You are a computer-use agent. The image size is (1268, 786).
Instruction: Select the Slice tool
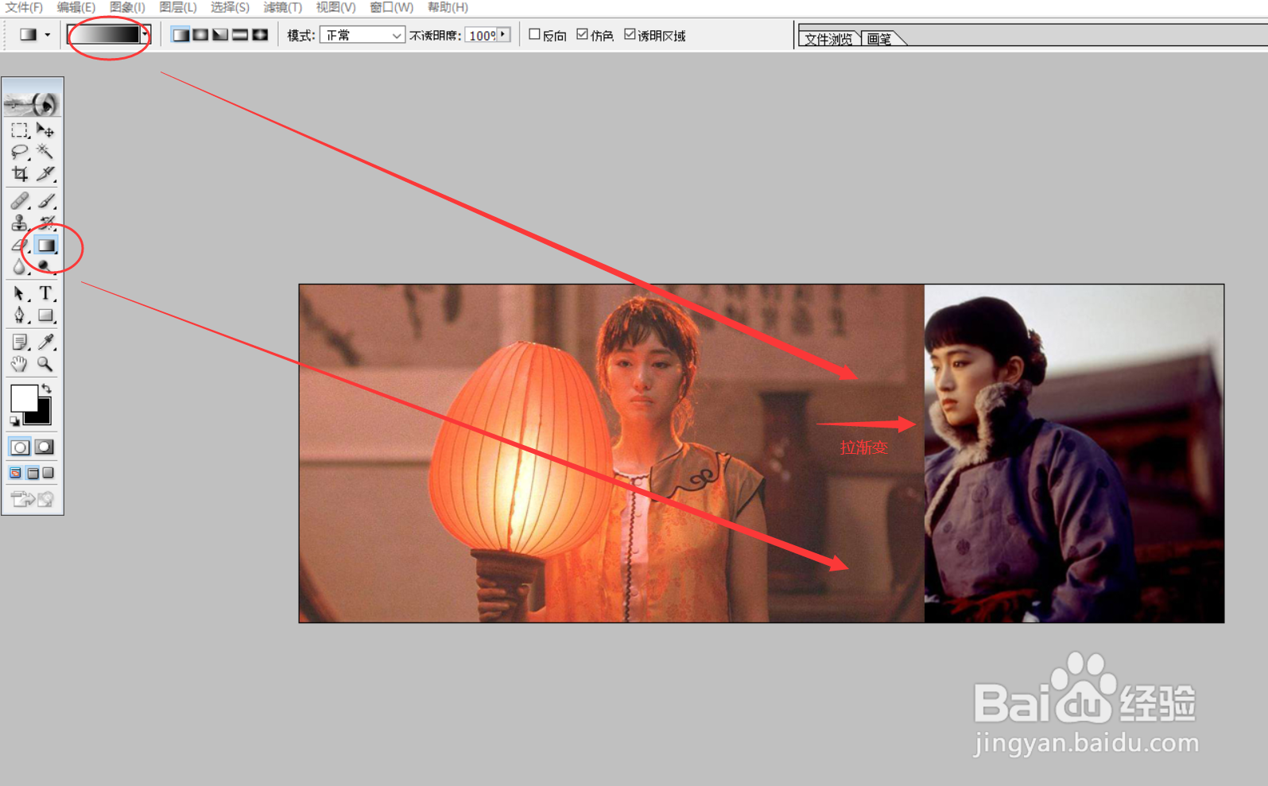pos(45,173)
